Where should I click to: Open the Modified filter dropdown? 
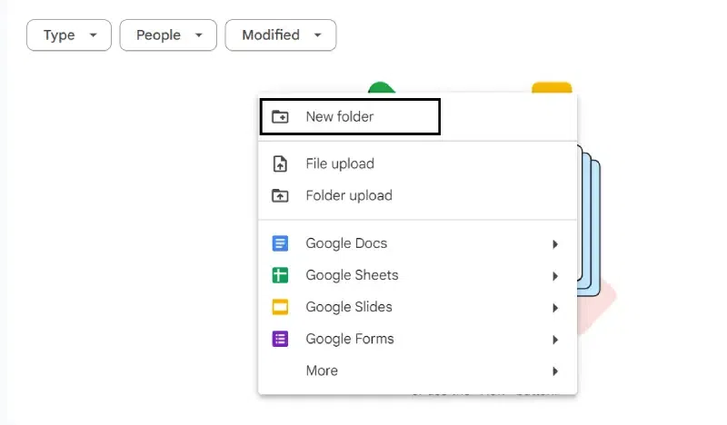(281, 35)
